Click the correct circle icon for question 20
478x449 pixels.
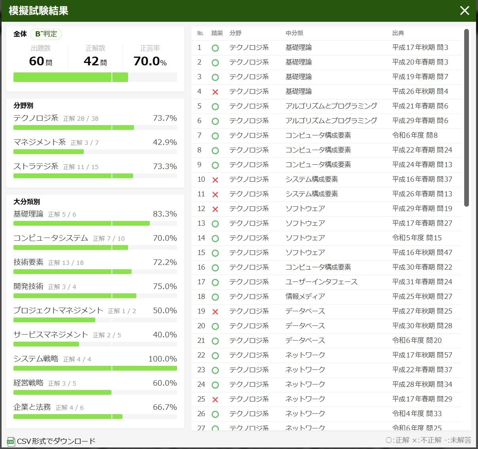[x=215, y=326]
